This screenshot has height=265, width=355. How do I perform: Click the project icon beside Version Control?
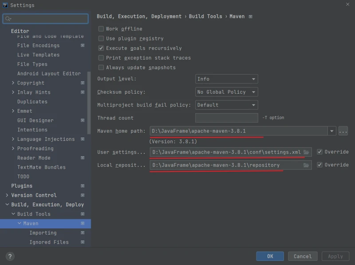point(83,195)
